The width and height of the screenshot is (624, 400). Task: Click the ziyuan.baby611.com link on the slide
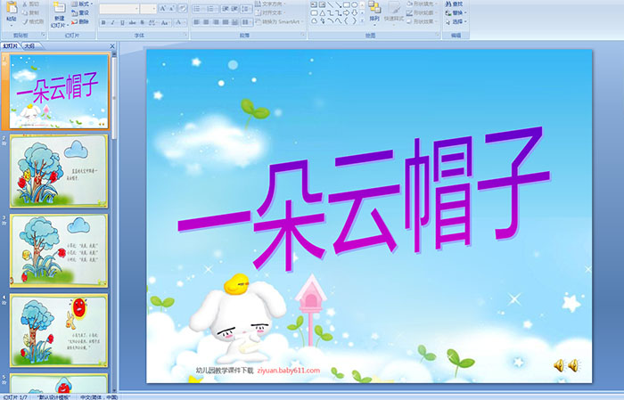289,371
